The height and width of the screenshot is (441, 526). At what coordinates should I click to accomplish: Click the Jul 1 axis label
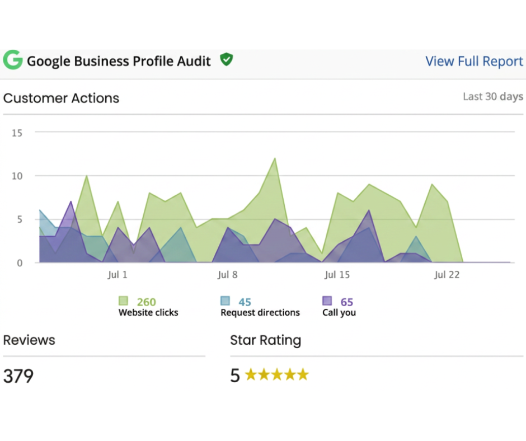tap(118, 275)
